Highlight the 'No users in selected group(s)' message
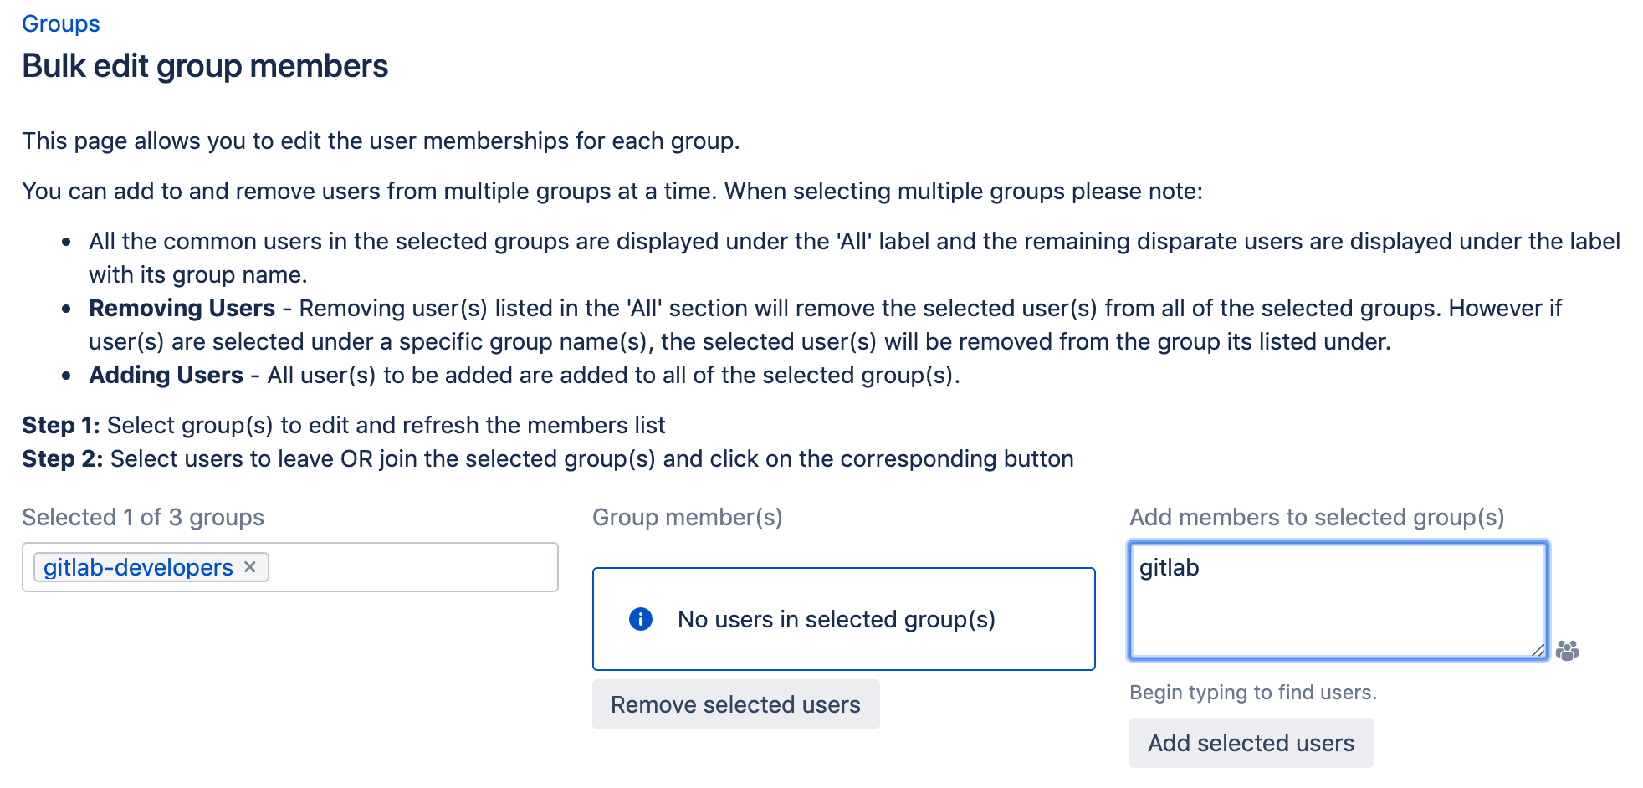 tap(837, 619)
